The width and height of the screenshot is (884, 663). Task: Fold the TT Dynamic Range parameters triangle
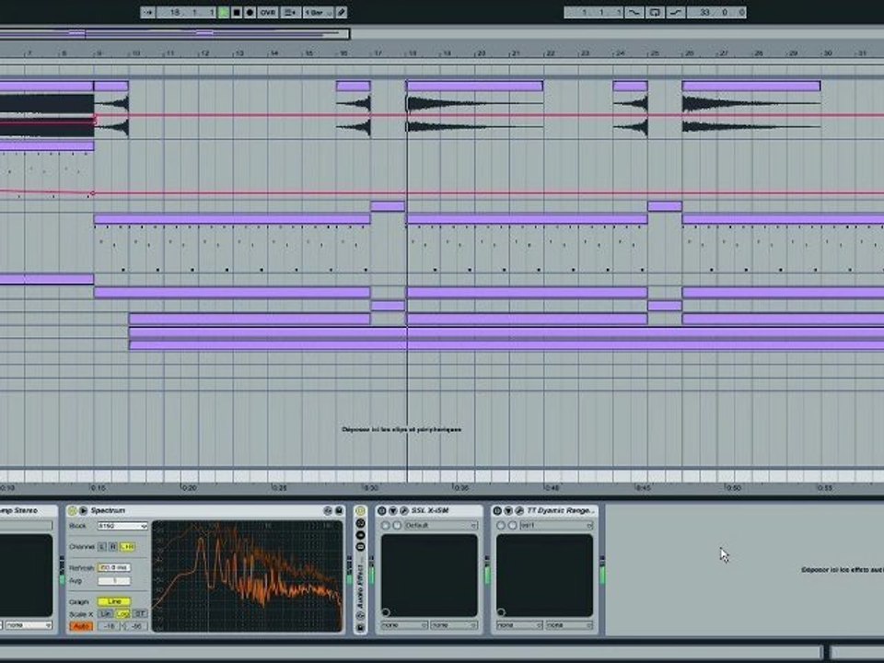pos(508,511)
